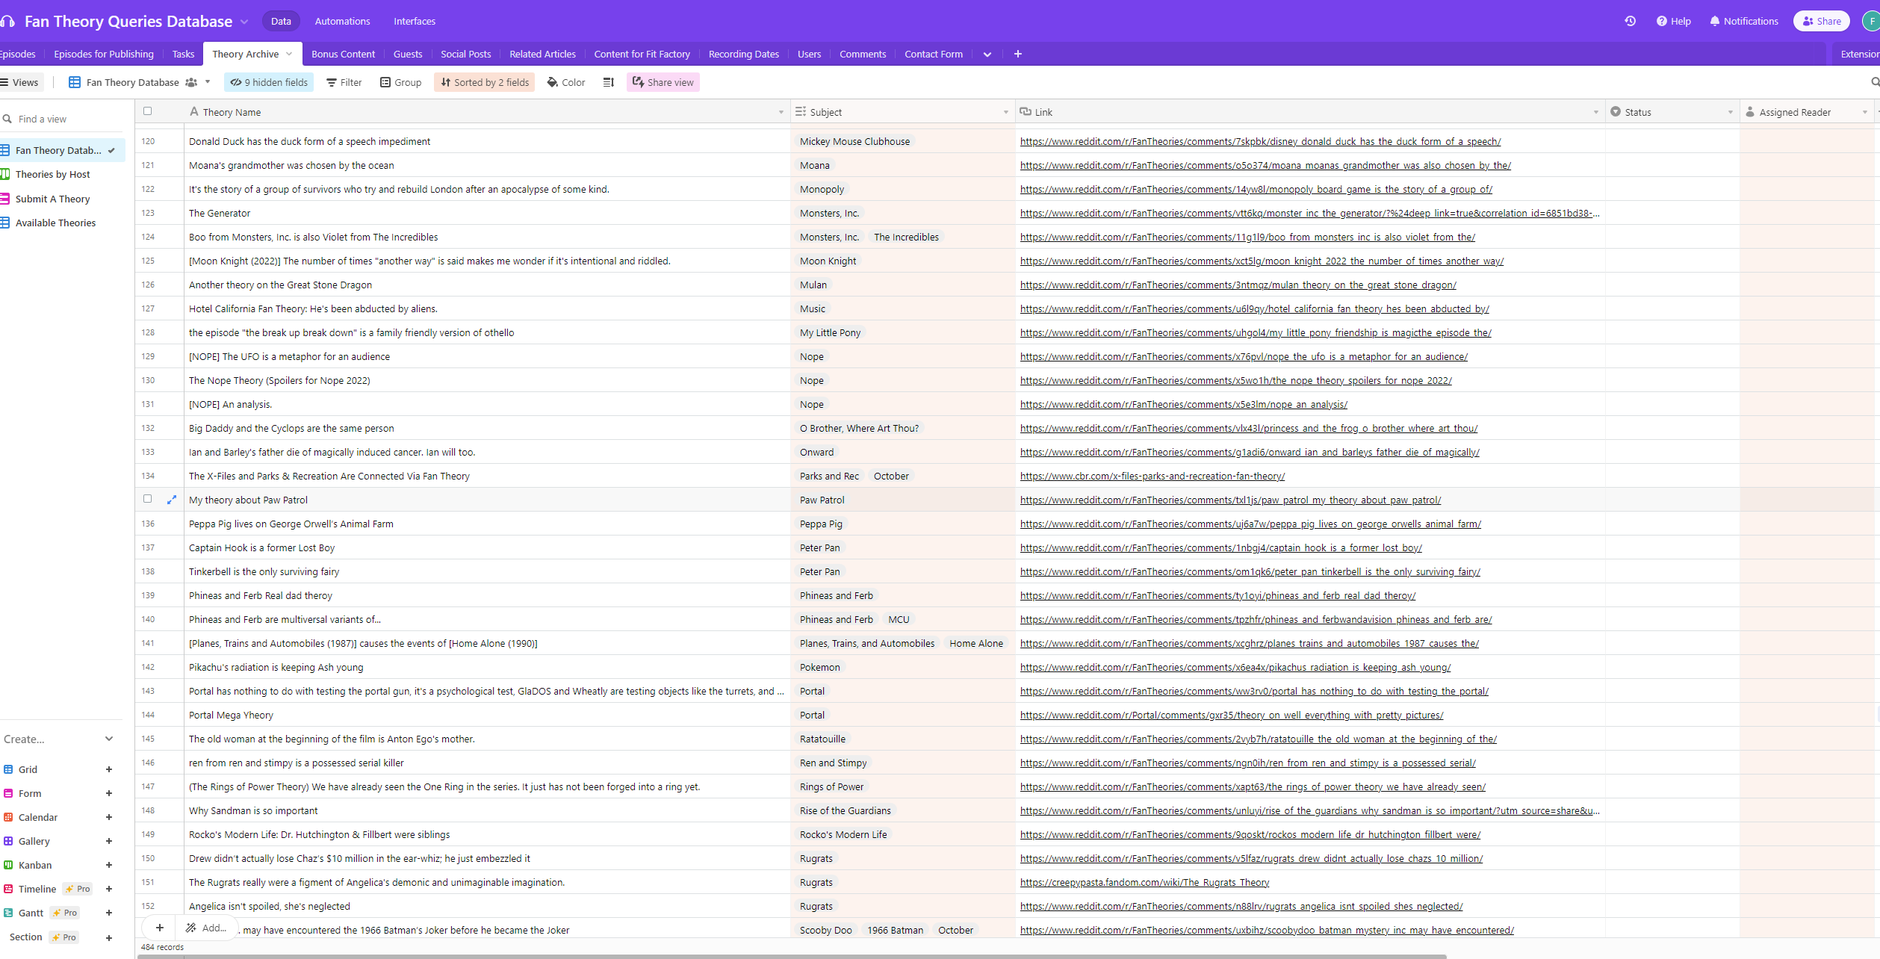This screenshot has height=959, width=1880.
Task: Click the add table plus icon
Action: tap(1017, 54)
